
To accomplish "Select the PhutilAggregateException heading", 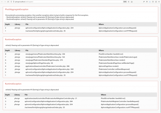I will coord(17,9).
